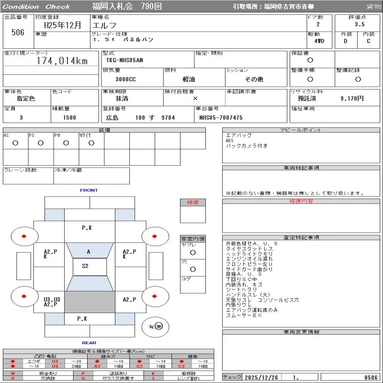Screen dimensions: 383x383
Task: Select the lower-left wheel marker in the diagram
Action: (x=23, y=296)
